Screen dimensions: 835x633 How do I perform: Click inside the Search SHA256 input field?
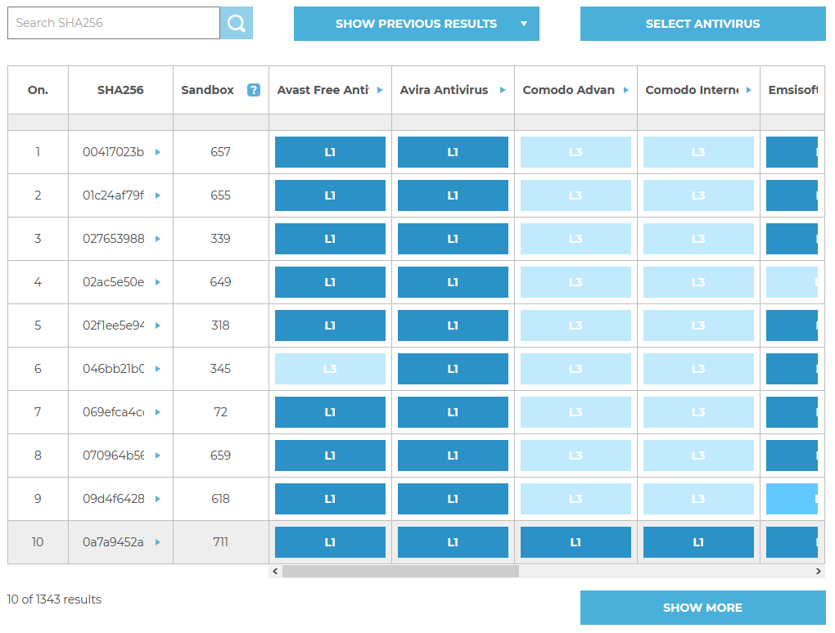click(x=113, y=23)
